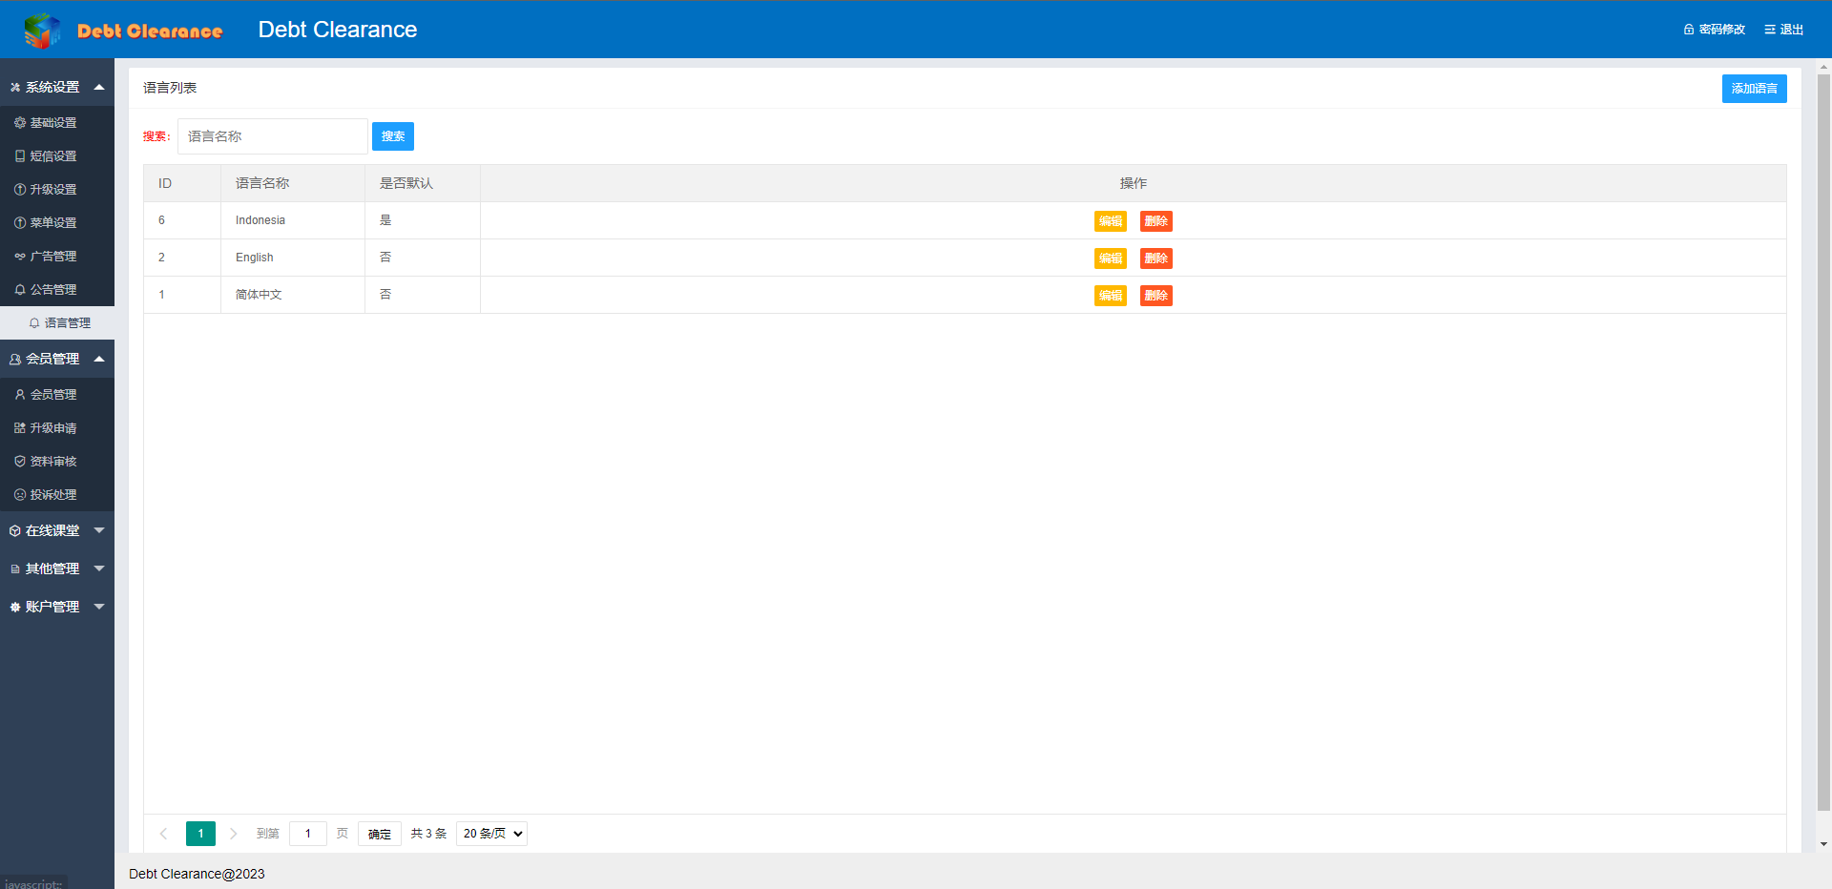Viewport: 1832px width, 889px height.
Task: Click the 简体中文 language name cell
Action: pyautogui.click(x=293, y=295)
